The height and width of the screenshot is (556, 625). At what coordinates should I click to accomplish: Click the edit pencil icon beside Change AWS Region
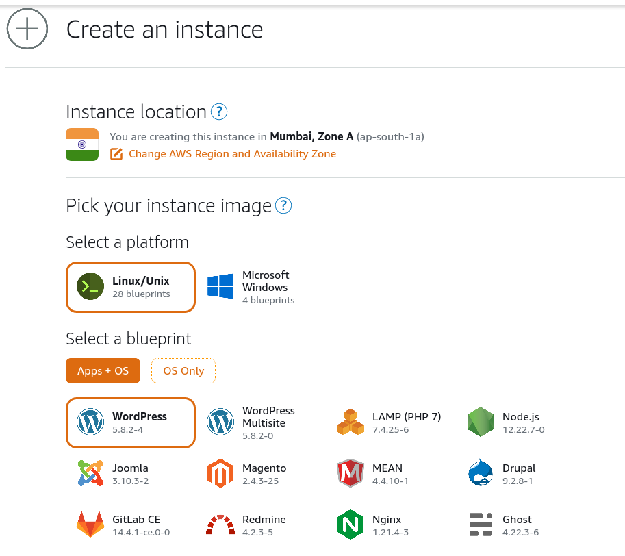[116, 154]
